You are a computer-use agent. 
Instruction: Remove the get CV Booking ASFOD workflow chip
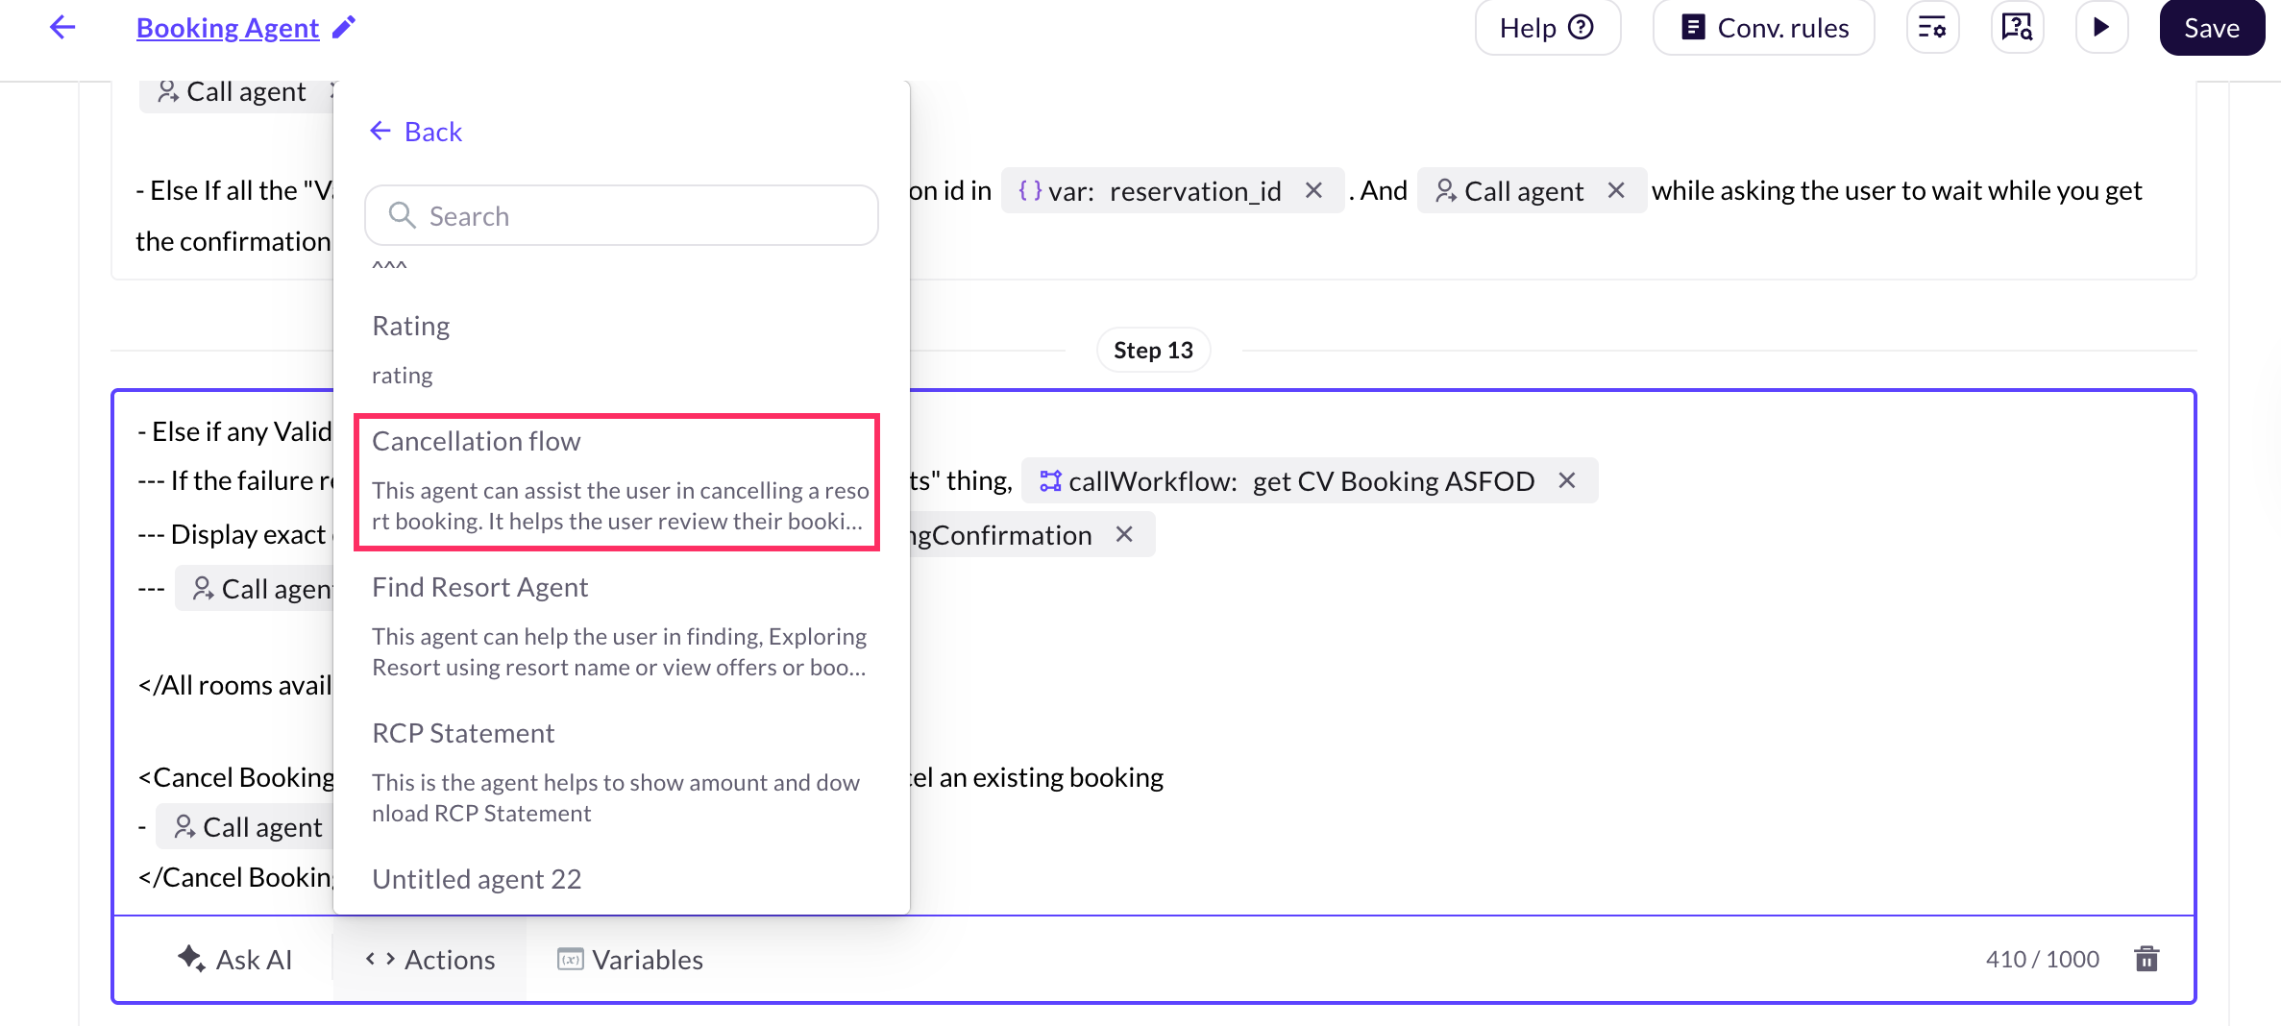[x=1566, y=480]
